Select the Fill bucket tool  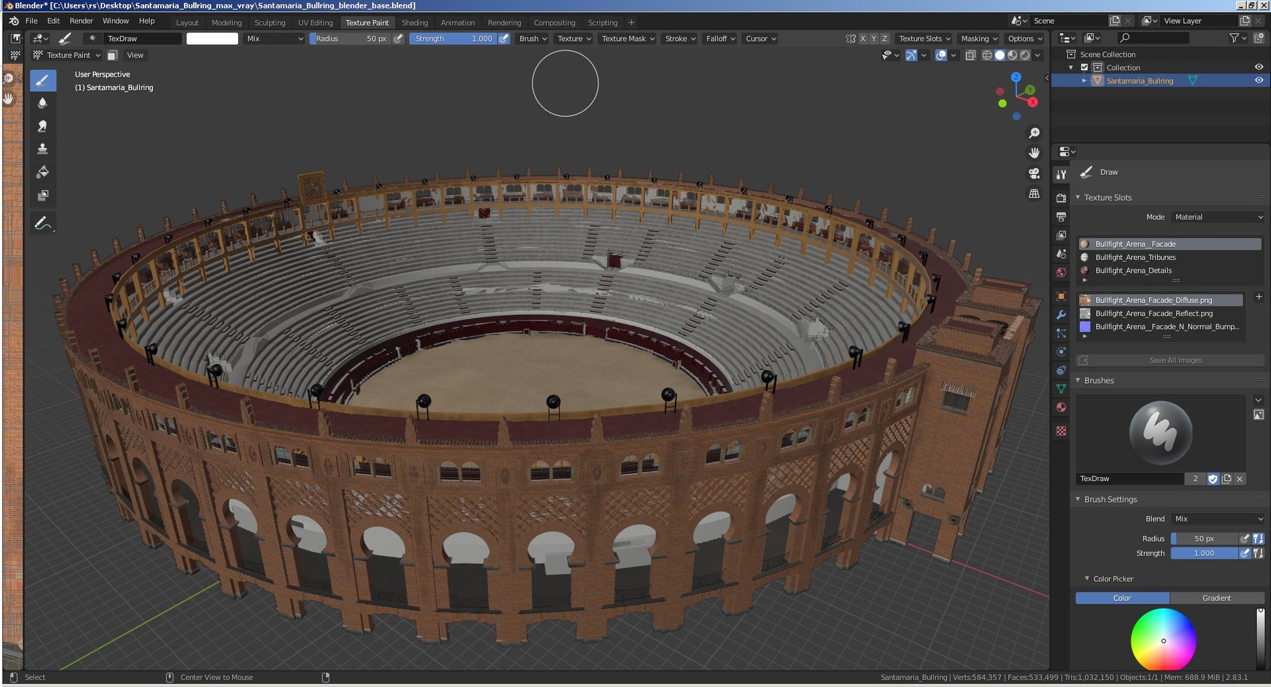[x=42, y=172]
